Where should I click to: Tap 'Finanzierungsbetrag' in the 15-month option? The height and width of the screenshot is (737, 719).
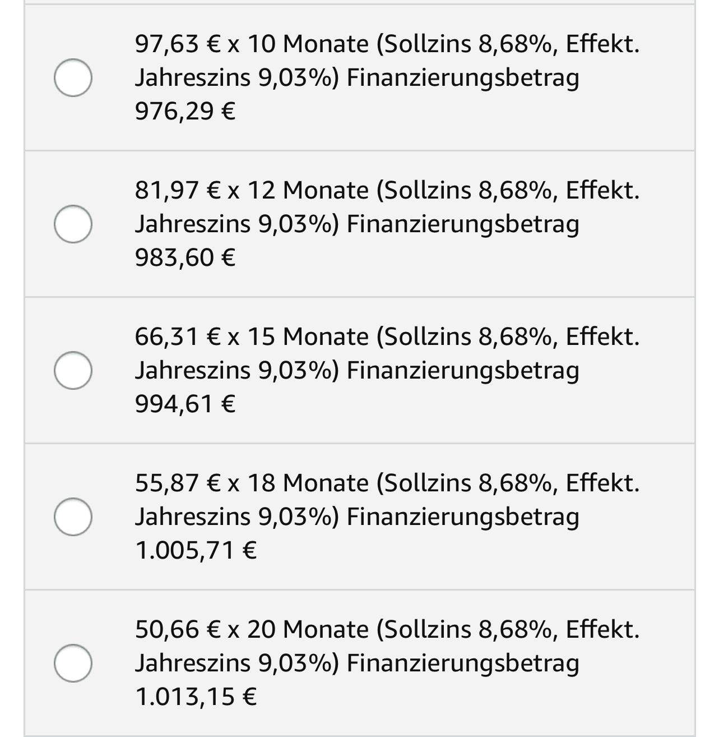coord(463,370)
